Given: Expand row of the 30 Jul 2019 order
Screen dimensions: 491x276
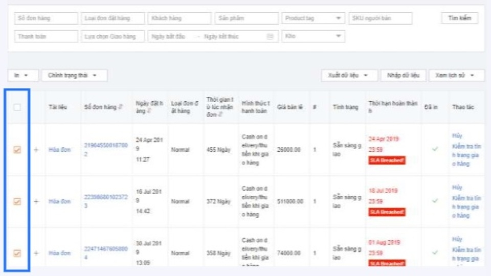Looking at the screenshot, I should tap(36, 253).
